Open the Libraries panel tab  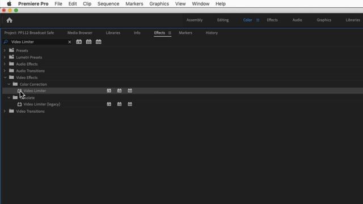tap(113, 33)
